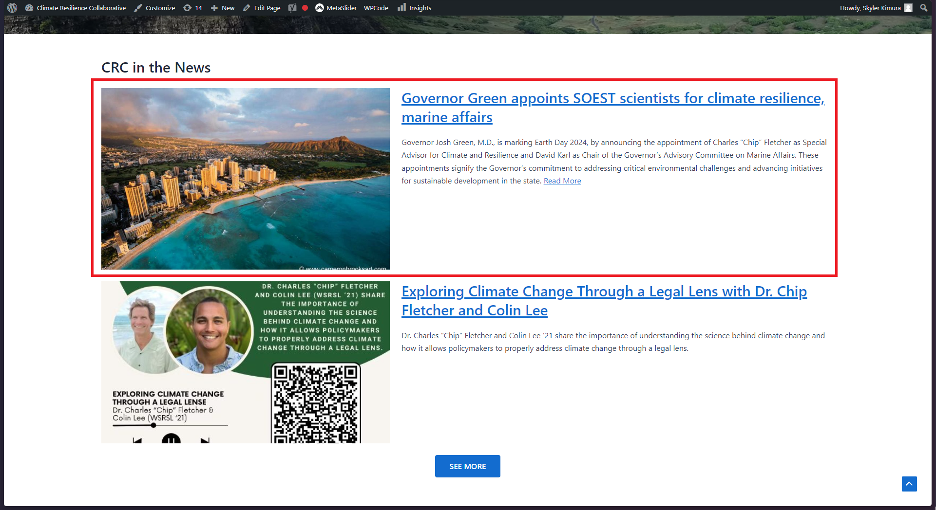Open the New content menu
The image size is (936, 510).
pos(223,8)
